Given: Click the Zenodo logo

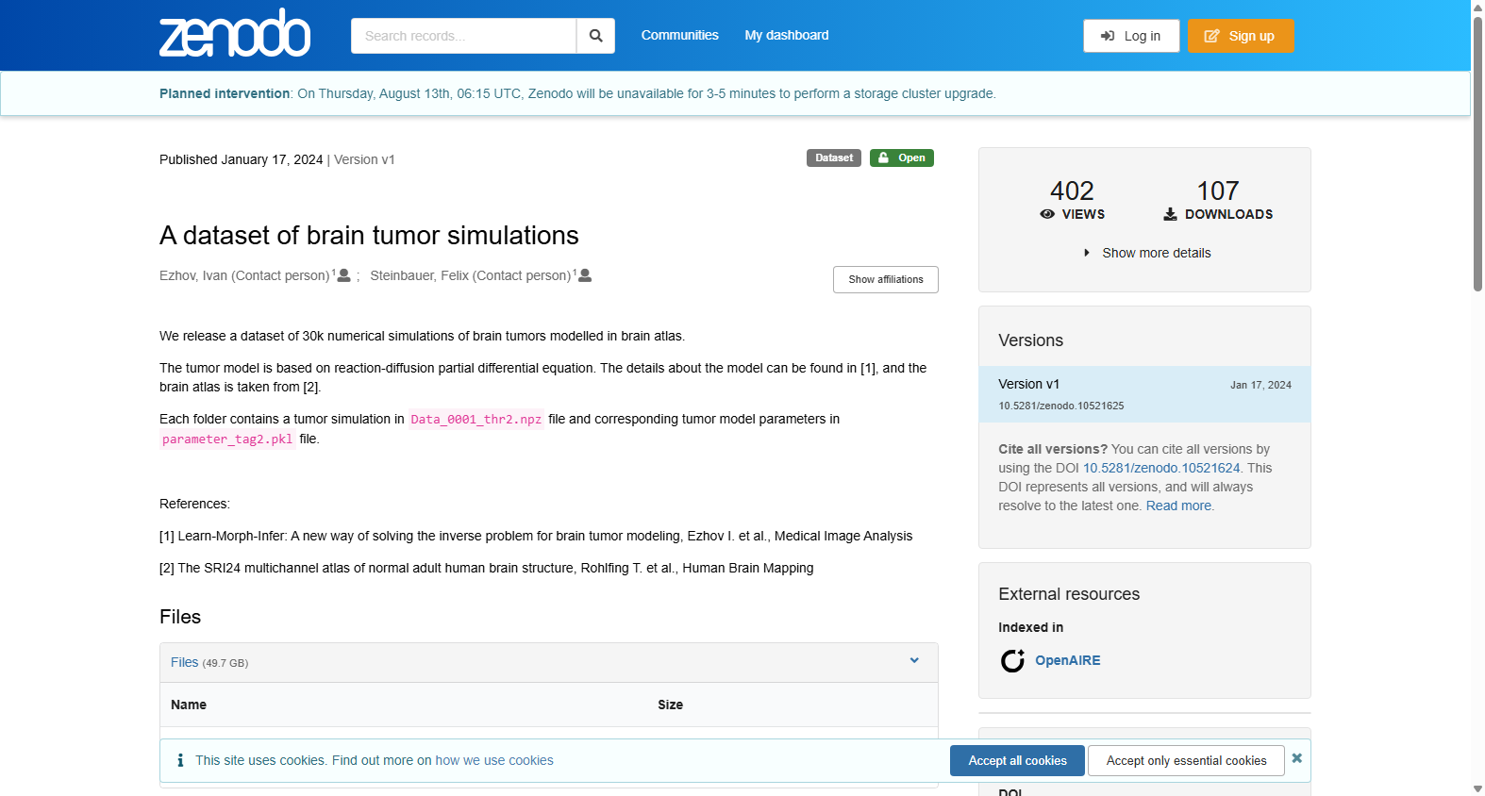Looking at the screenshot, I should pos(235,34).
